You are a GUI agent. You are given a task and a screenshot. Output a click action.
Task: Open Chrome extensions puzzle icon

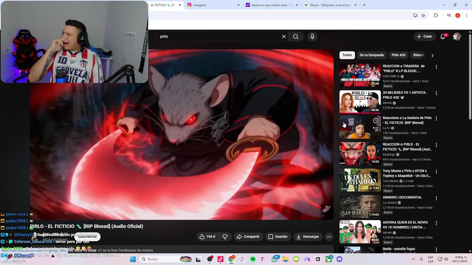(435, 15)
